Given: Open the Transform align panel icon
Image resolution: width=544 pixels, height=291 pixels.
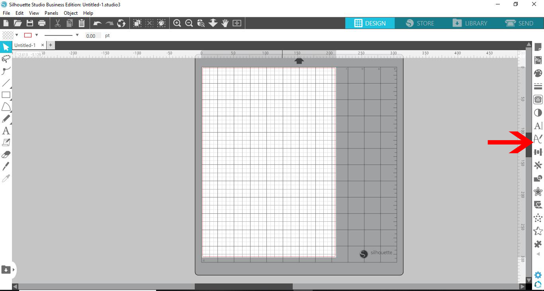Looking at the screenshot, I should click(538, 152).
